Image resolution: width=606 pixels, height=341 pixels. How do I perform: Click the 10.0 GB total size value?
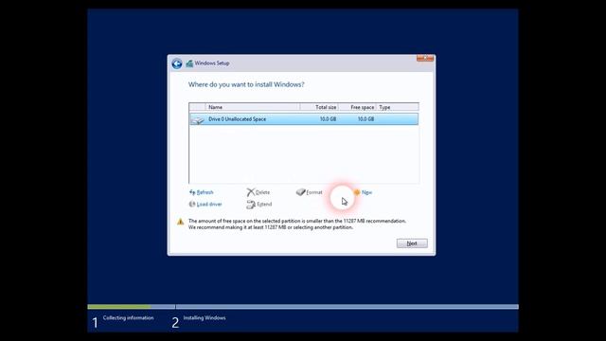click(328, 119)
